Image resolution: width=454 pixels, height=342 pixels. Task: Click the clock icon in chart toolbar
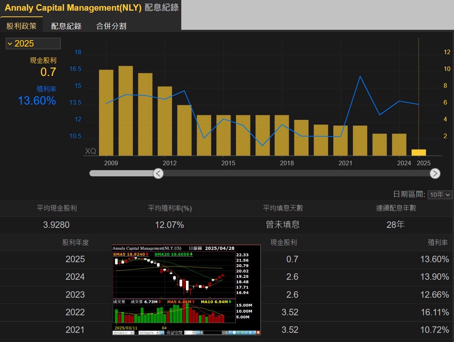pyautogui.click(x=234, y=333)
